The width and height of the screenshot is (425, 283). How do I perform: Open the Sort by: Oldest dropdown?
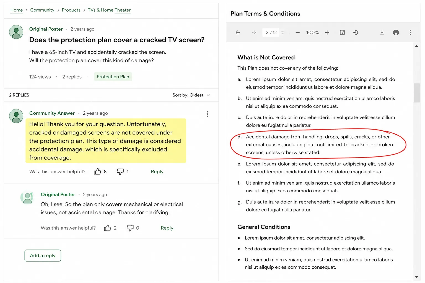(191, 95)
